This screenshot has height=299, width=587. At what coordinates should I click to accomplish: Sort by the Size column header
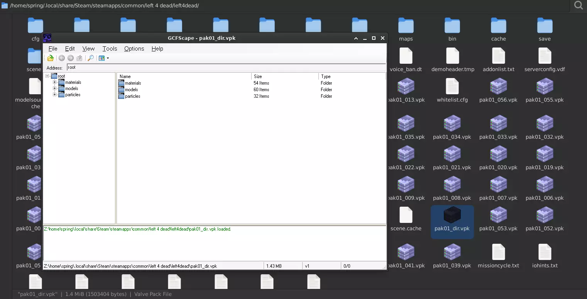[x=285, y=76]
